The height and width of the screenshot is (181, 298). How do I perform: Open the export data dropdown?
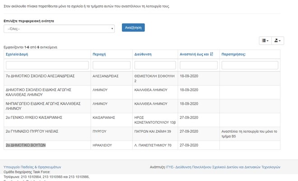(x=278, y=41)
